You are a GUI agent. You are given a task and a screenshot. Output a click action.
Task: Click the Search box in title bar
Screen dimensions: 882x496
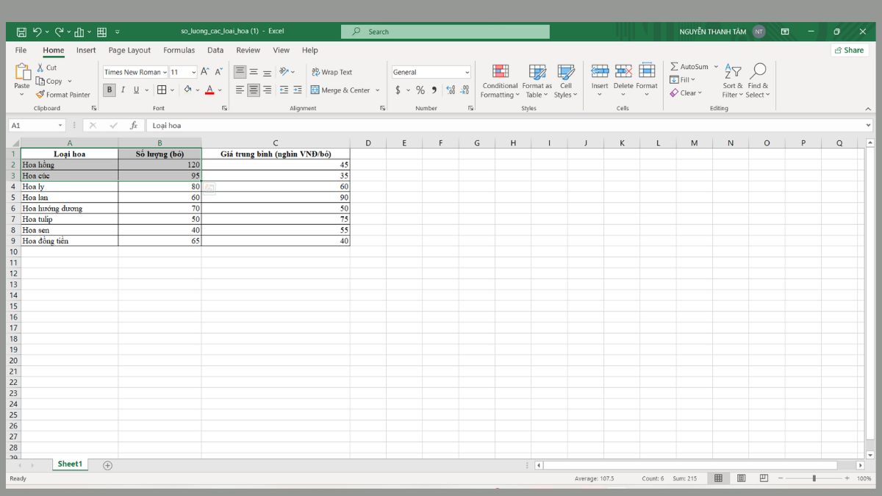[445, 32]
